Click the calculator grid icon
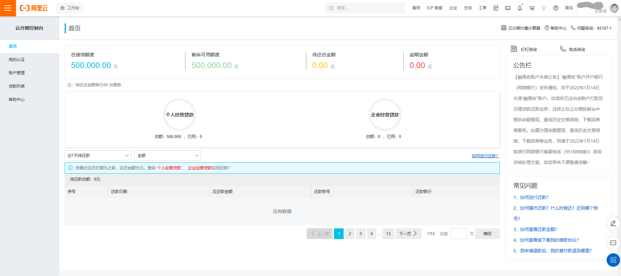 [504, 28]
